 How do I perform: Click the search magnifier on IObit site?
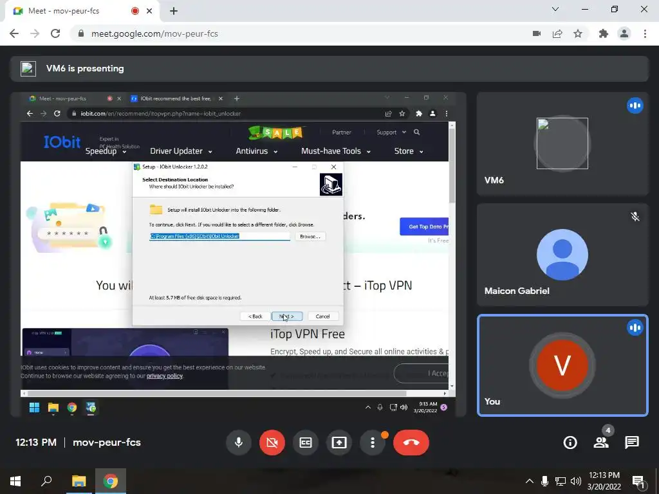416,133
